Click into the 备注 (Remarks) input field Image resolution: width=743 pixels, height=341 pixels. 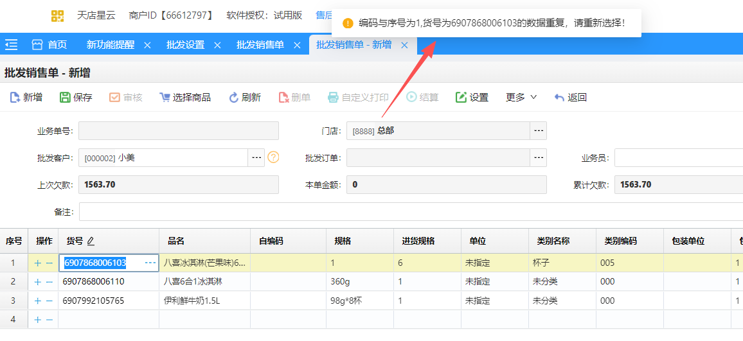[x=410, y=211]
